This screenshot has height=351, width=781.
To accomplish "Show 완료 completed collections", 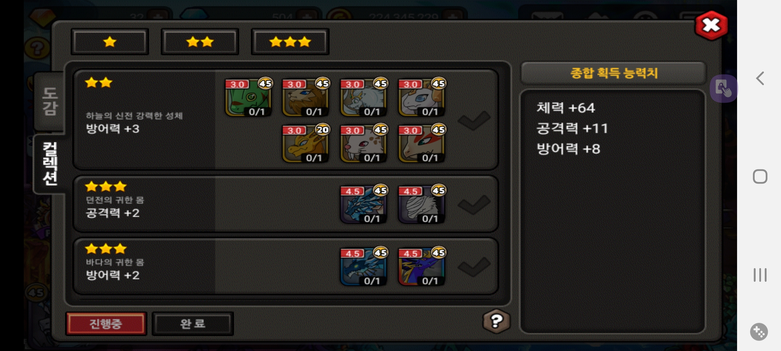I will tap(193, 324).
